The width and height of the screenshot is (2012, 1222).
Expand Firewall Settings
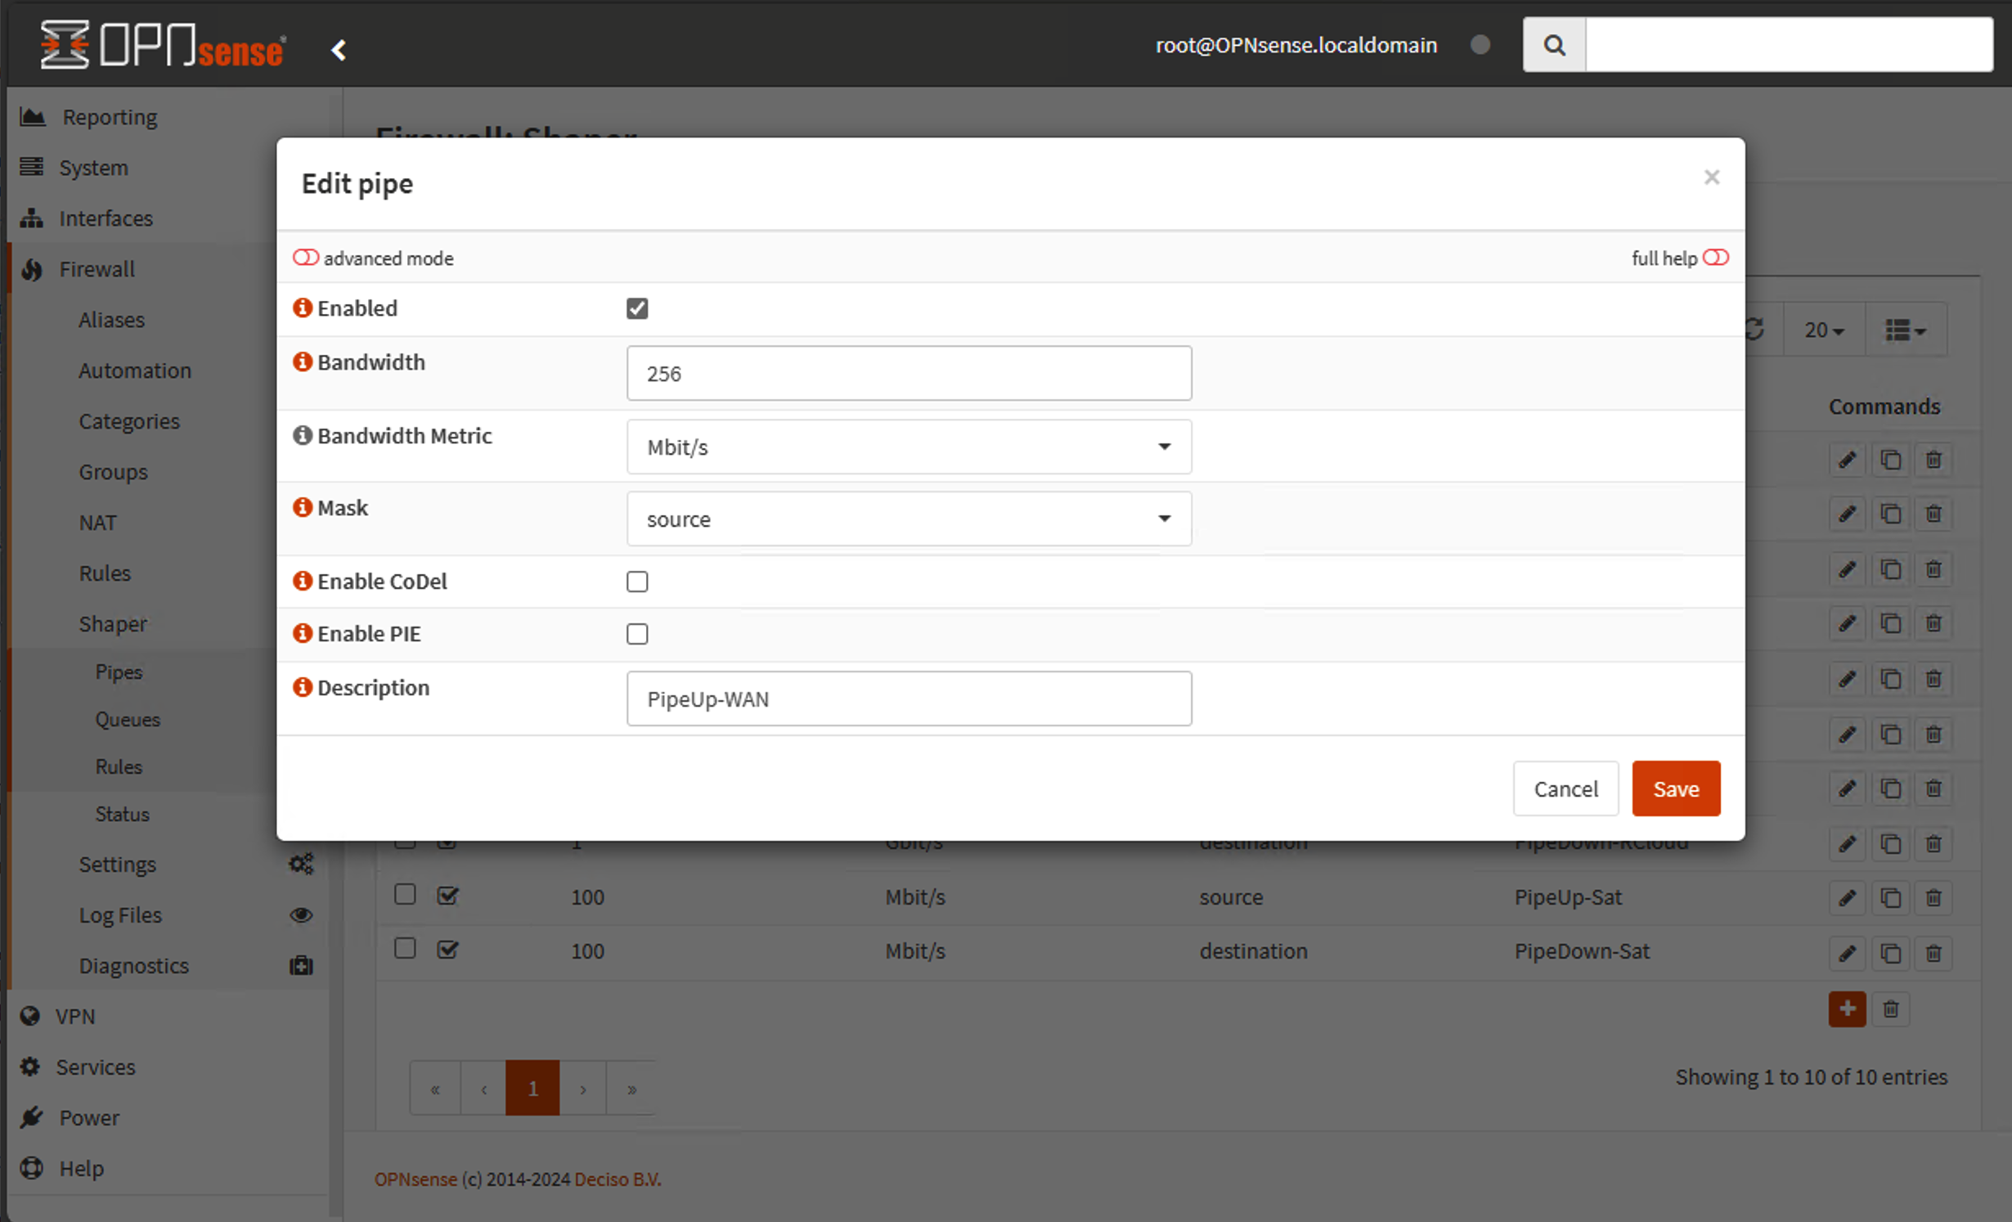point(117,865)
